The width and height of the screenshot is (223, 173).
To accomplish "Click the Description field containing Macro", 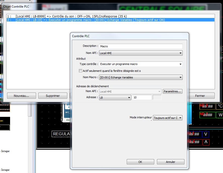I will (141, 46).
